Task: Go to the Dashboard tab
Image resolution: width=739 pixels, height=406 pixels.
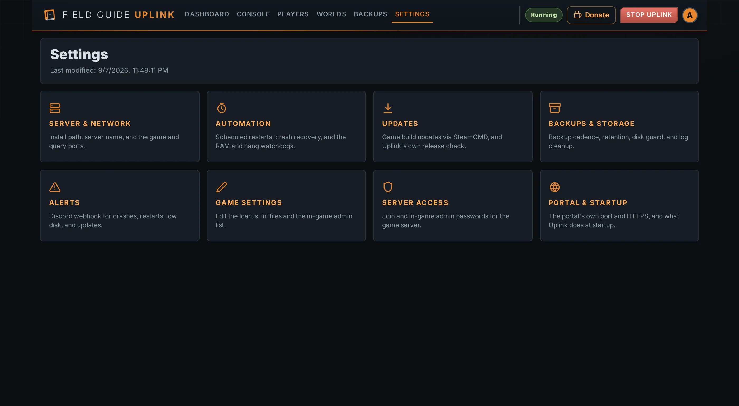Action: pos(207,14)
